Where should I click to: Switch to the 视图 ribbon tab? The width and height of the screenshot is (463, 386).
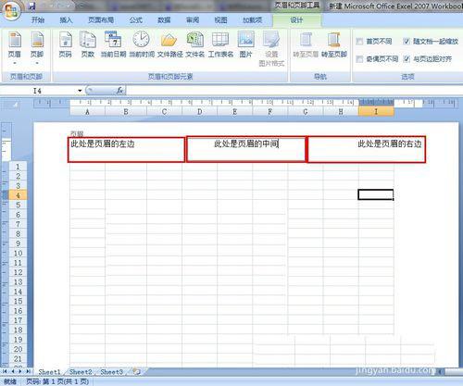pos(220,20)
